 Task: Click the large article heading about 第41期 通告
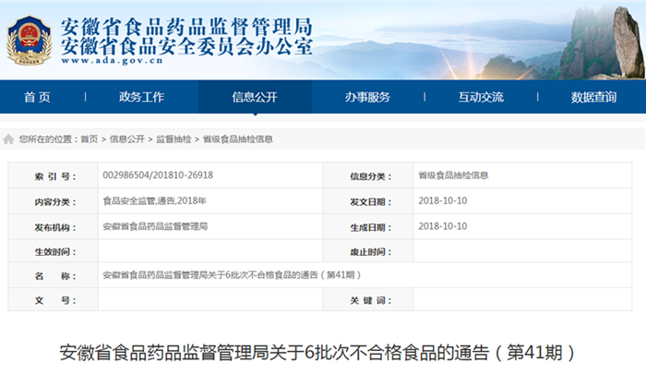click(322, 353)
